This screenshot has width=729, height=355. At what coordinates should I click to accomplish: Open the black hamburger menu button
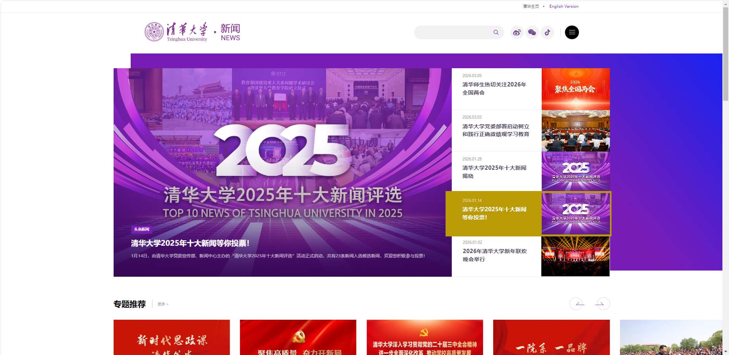click(572, 33)
